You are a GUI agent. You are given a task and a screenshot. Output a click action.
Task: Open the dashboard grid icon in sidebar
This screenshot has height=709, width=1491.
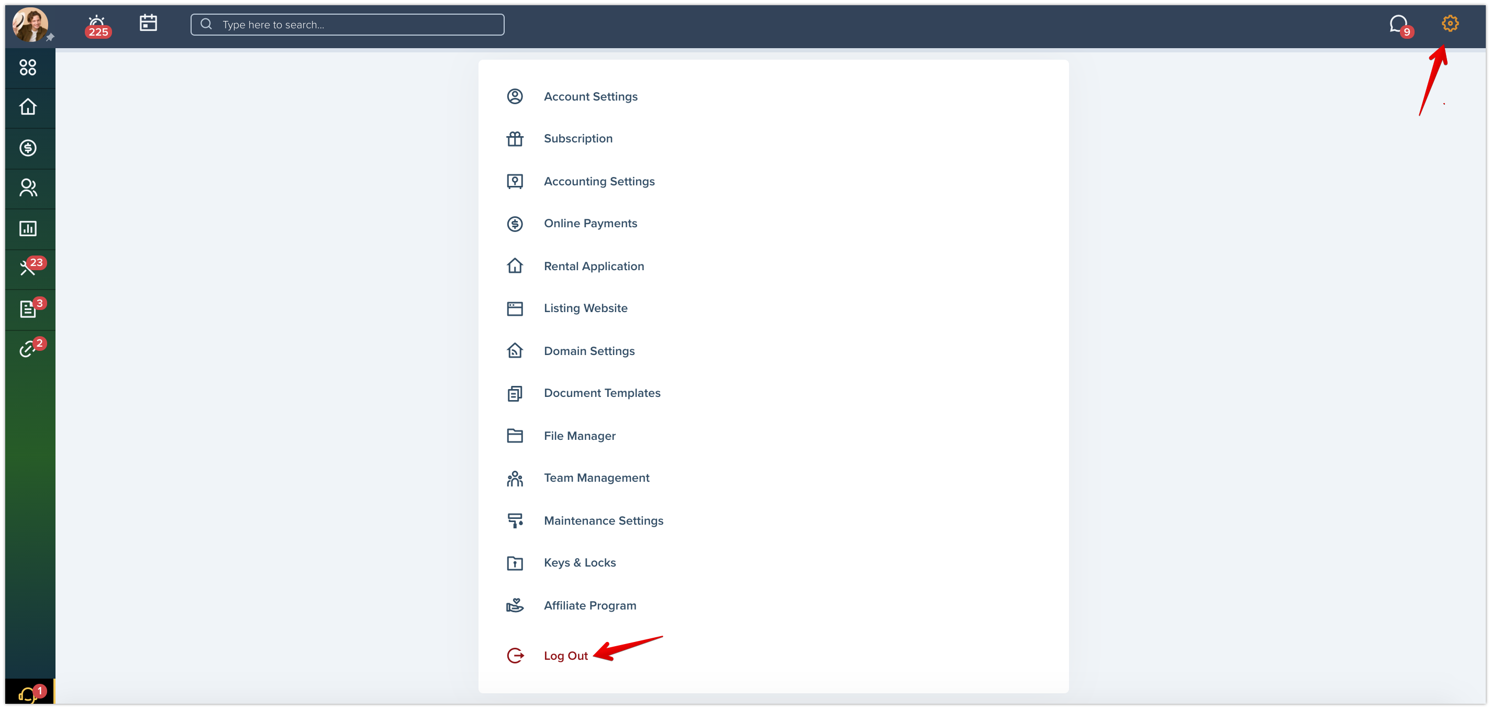28,68
